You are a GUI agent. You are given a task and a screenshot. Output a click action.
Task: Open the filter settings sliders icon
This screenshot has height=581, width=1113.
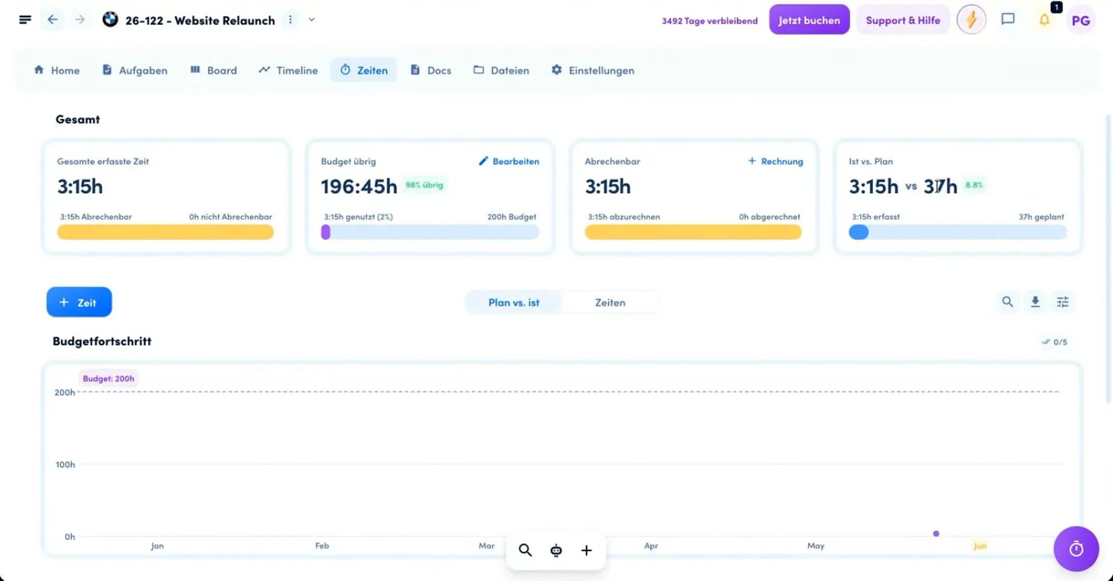coord(1062,302)
